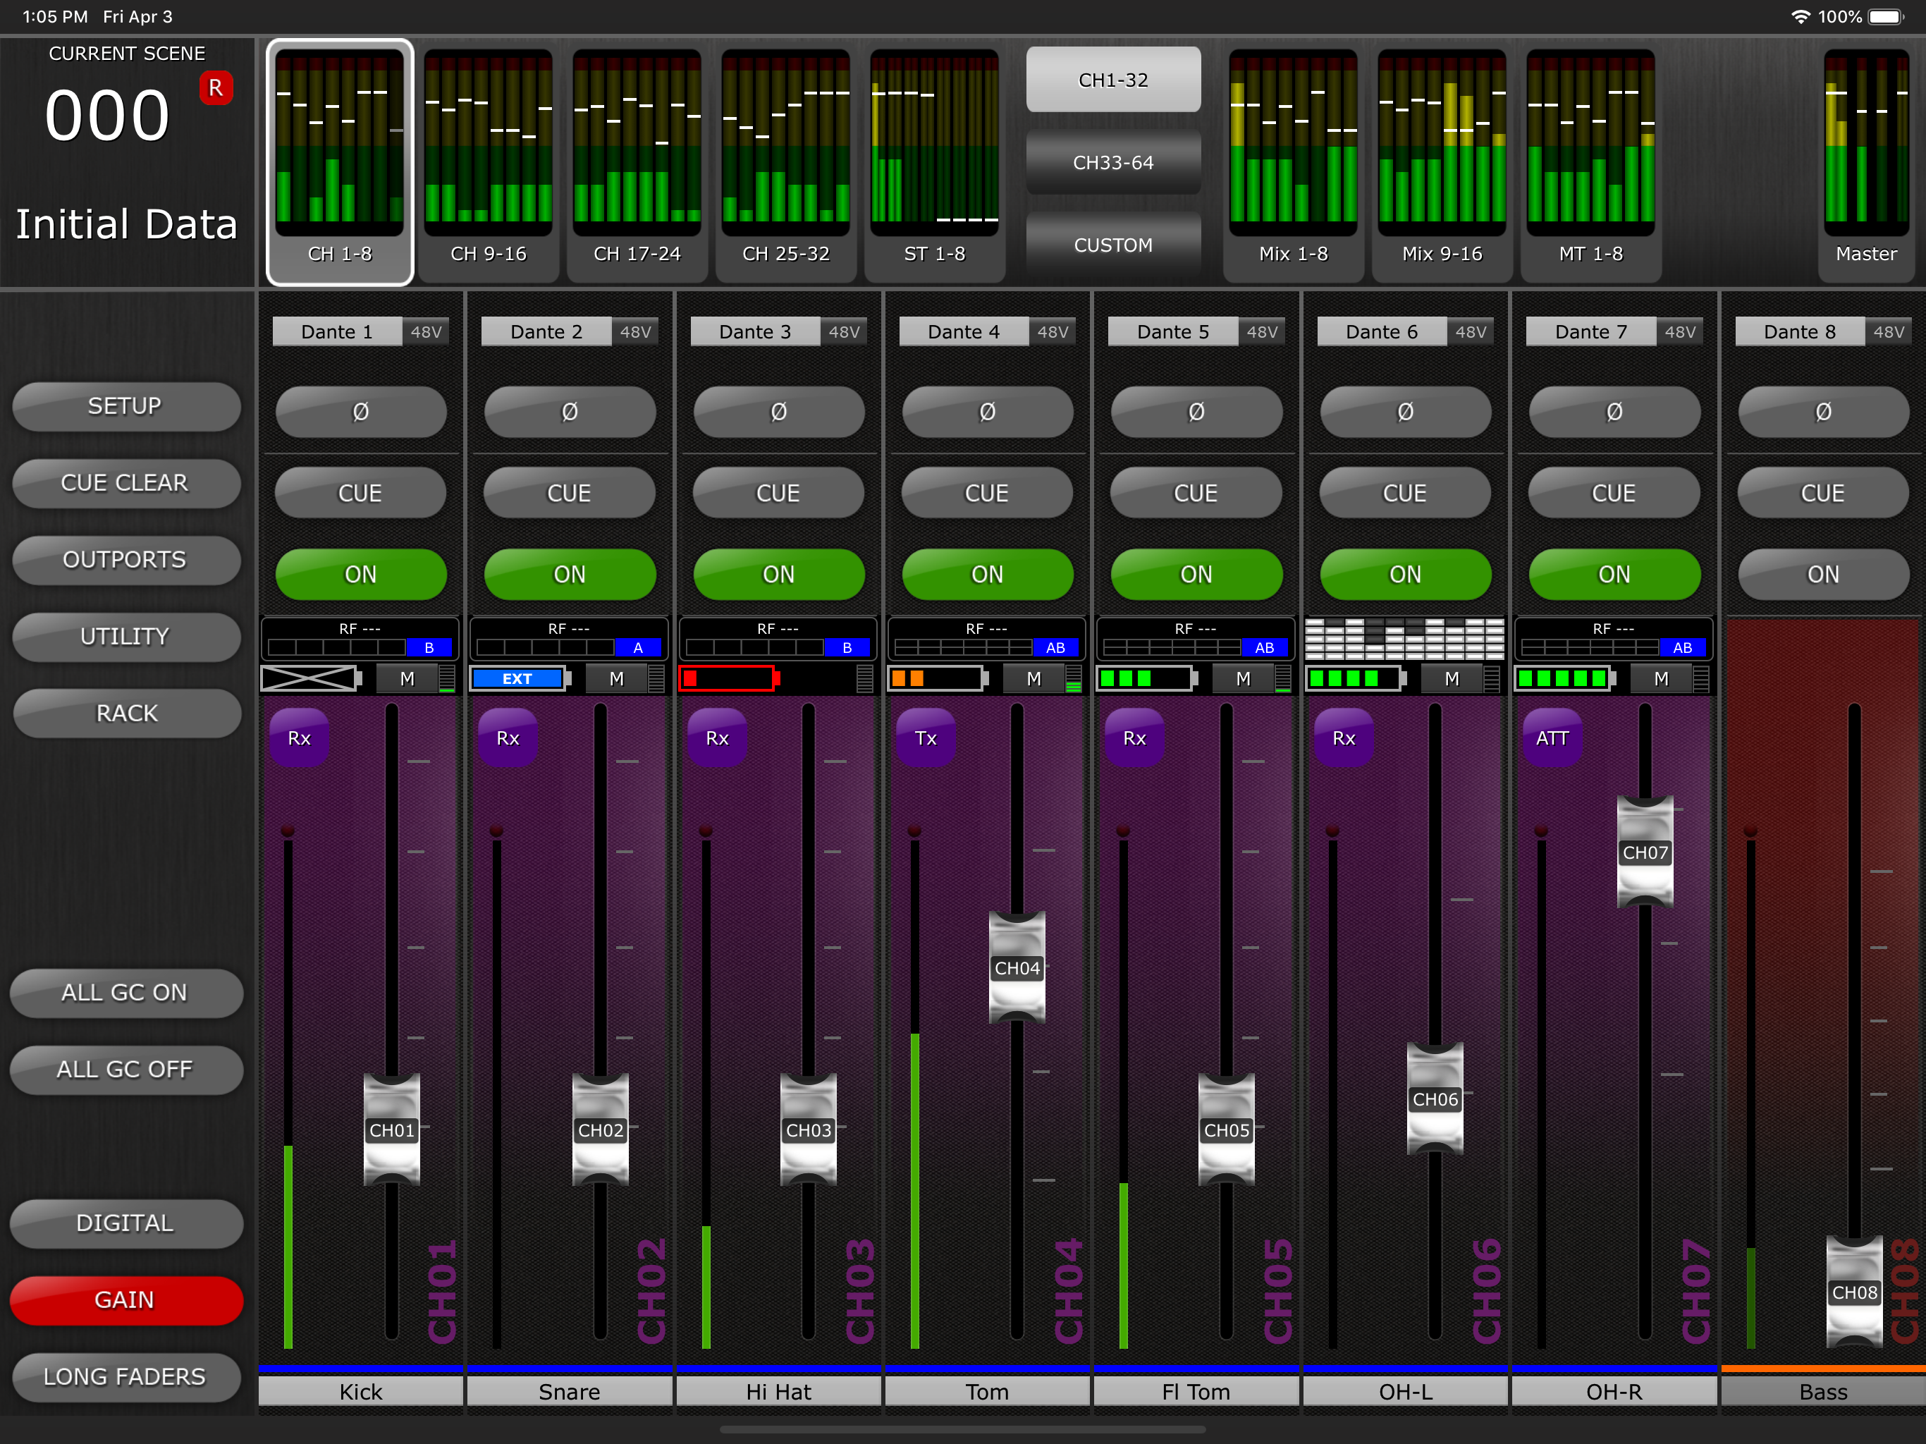Screen dimensions: 1926x1444
Task: Toggle phase invert on Dante 3 channel
Action: 778,411
